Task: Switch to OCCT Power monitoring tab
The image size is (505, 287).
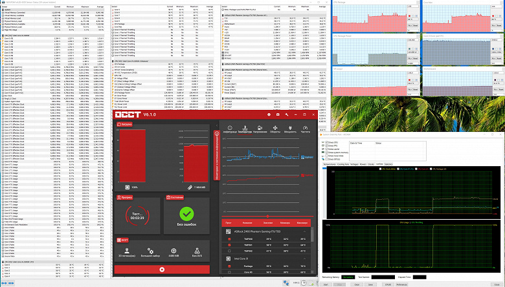Action: point(290,129)
